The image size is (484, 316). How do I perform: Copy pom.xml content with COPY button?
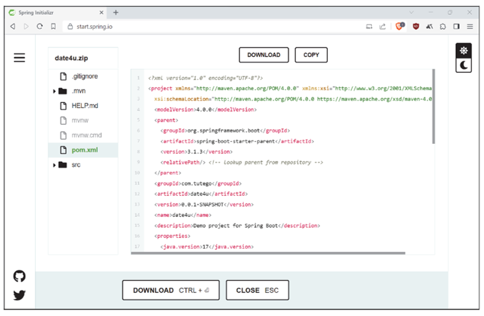point(311,55)
